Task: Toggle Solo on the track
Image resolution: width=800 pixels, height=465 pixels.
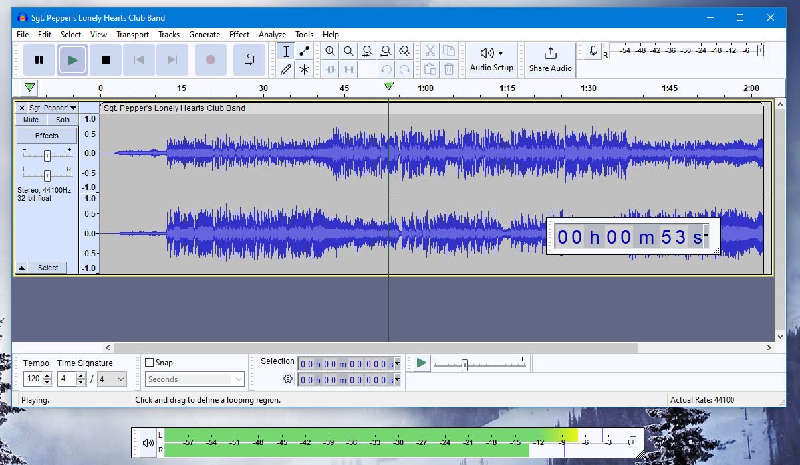Action: pos(63,120)
